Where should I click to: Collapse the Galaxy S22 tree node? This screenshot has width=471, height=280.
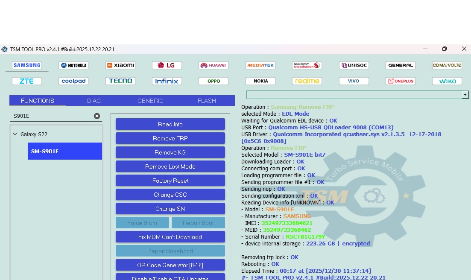(x=15, y=134)
